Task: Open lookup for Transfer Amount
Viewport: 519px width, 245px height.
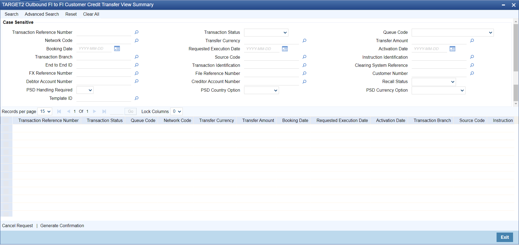Action: click(x=472, y=41)
